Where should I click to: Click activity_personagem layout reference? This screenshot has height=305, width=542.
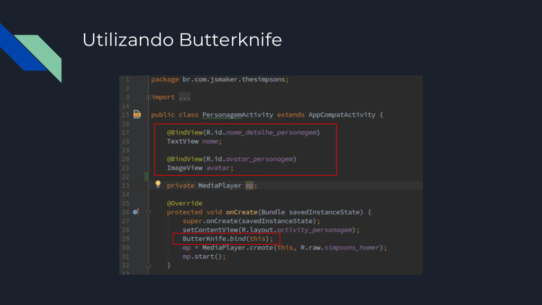[x=314, y=230]
